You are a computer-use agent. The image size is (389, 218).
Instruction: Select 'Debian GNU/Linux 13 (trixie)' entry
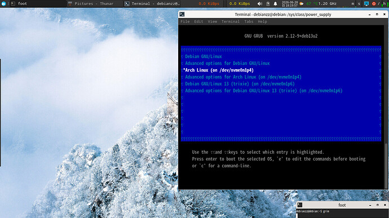[x=240, y=84]
